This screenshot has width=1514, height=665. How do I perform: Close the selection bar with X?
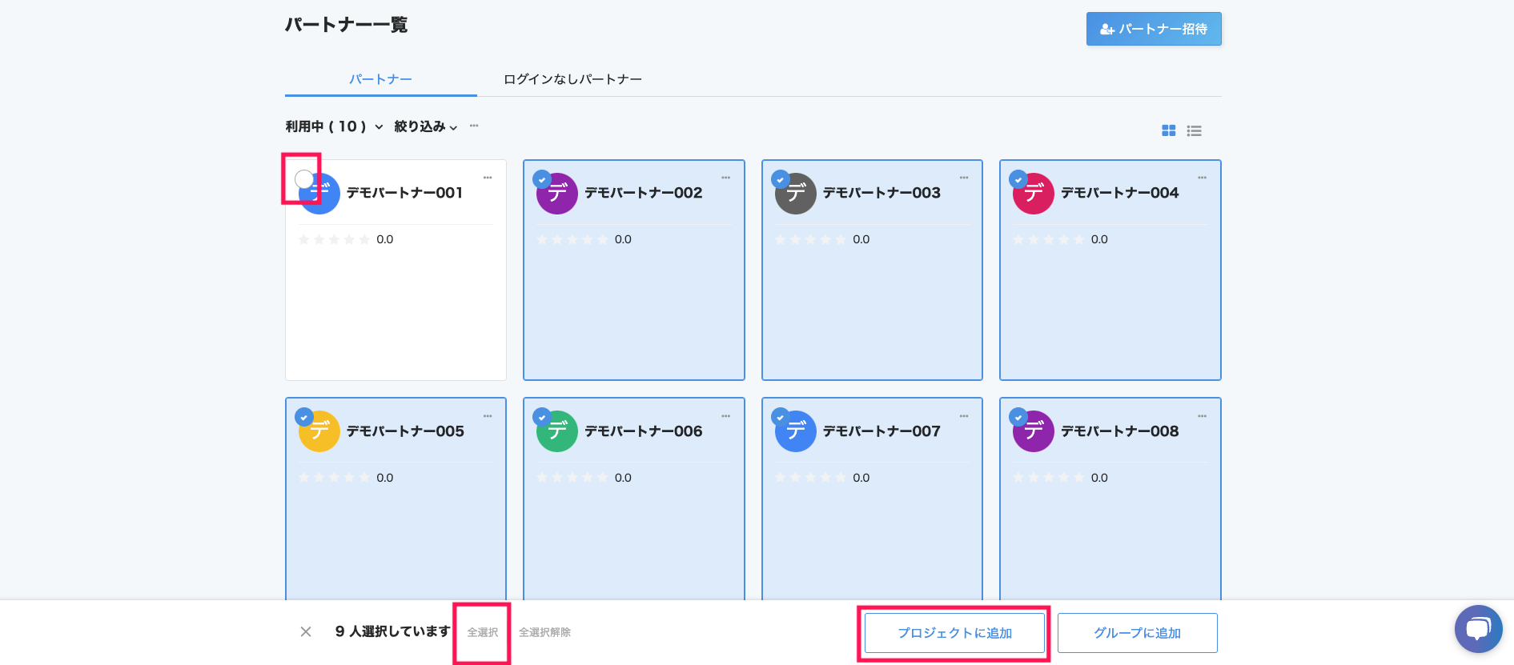coord(306,632)
